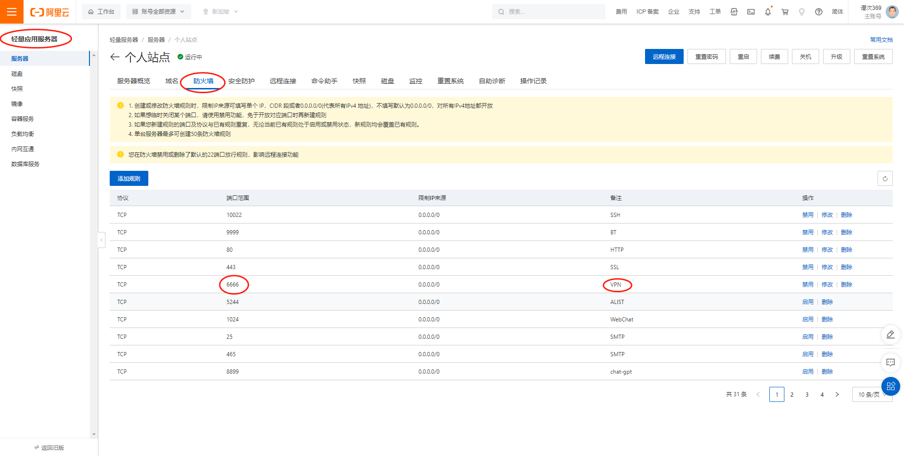Select 镜像 in the sidebar
This screenshot has height=456, width=904.
45,104
